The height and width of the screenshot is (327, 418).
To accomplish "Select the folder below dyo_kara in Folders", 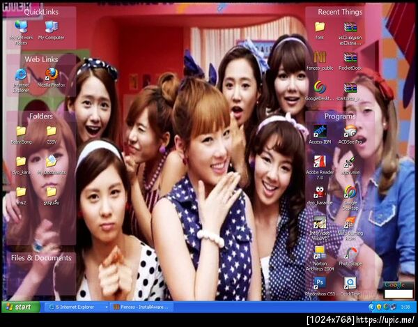I will pos(21,195).
